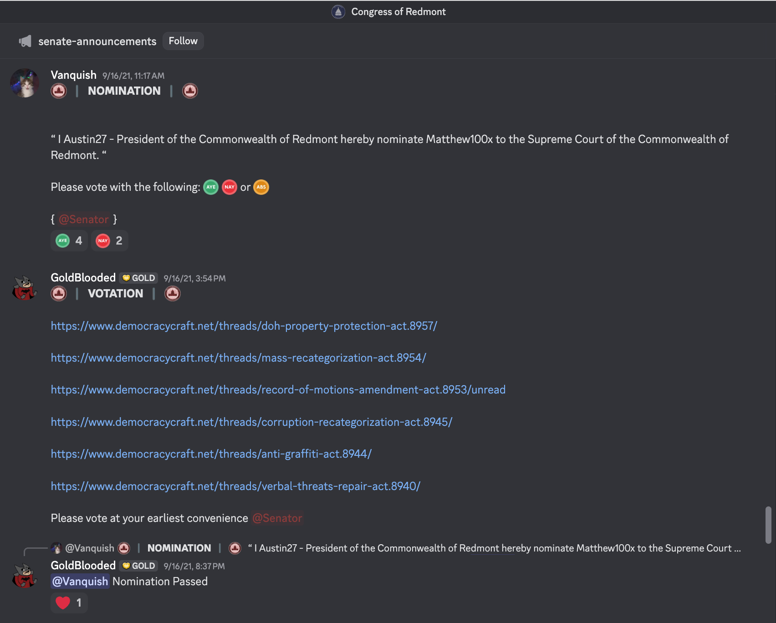Click the @Vanquish mention before Nomination Passed

click(80, 582)
